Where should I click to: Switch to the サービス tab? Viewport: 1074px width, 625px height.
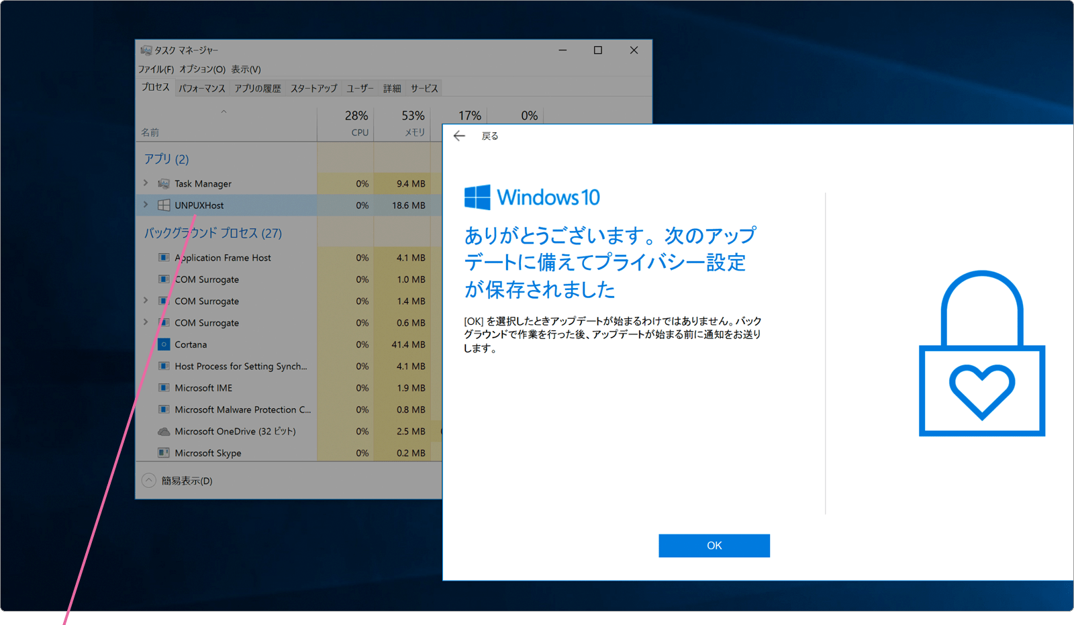(424, 89)
